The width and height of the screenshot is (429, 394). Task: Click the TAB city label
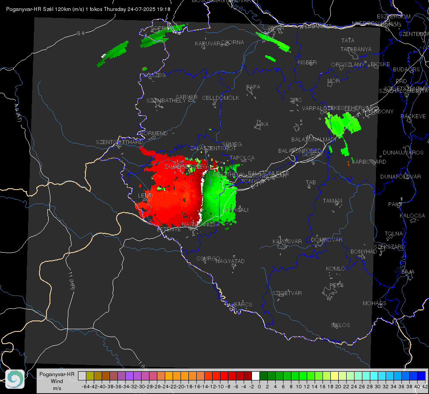pos(311,183)
